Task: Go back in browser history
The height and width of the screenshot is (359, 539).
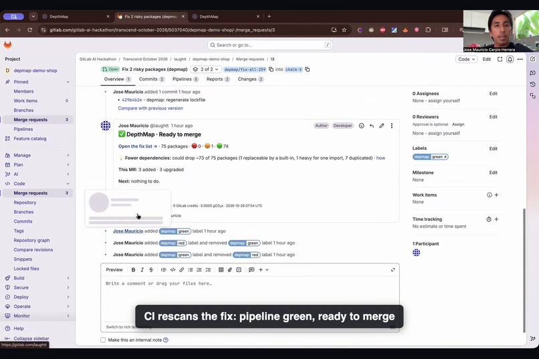Action: 7,30
